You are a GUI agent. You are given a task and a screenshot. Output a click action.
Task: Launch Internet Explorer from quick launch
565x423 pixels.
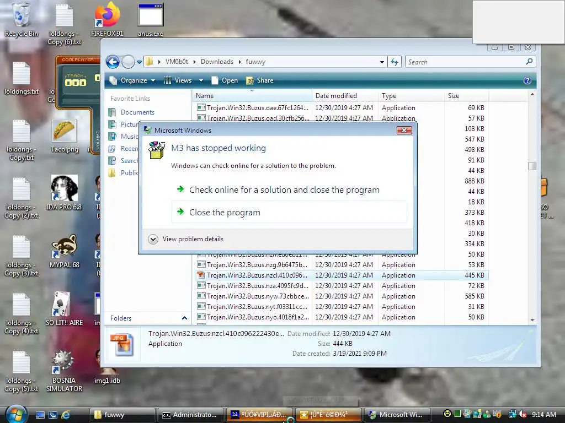click(66, 415)
